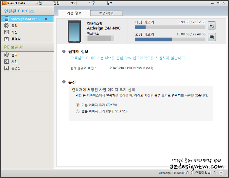Open 사진 in connected device list
Viewport: 229px width, 178px height.
pos(14,32)
